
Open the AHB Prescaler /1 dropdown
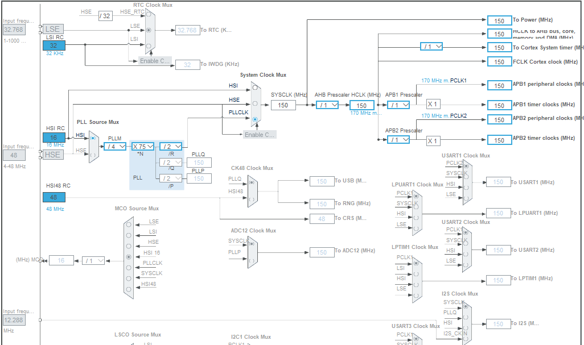pos(327,105)
